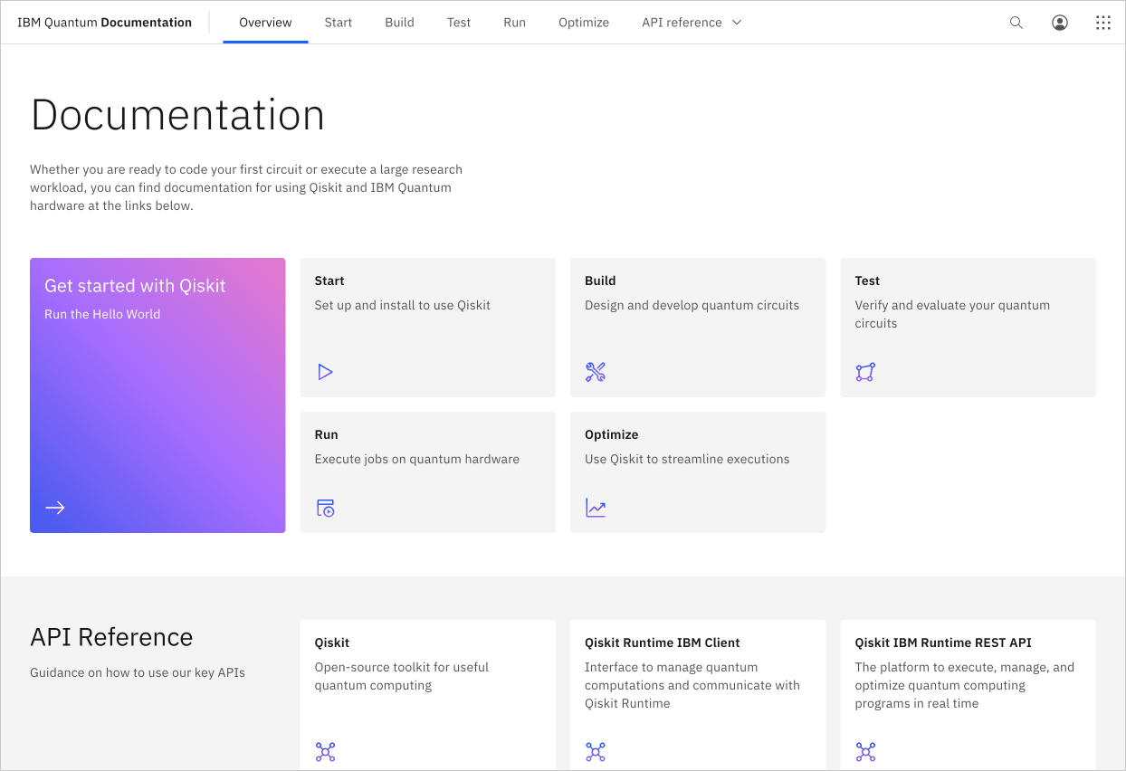Open the Optimize card title
This screenshot has height=771, width=1126.
coord(612,434)
